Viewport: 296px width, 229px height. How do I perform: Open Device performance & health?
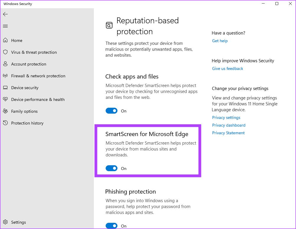click(38, 99)
